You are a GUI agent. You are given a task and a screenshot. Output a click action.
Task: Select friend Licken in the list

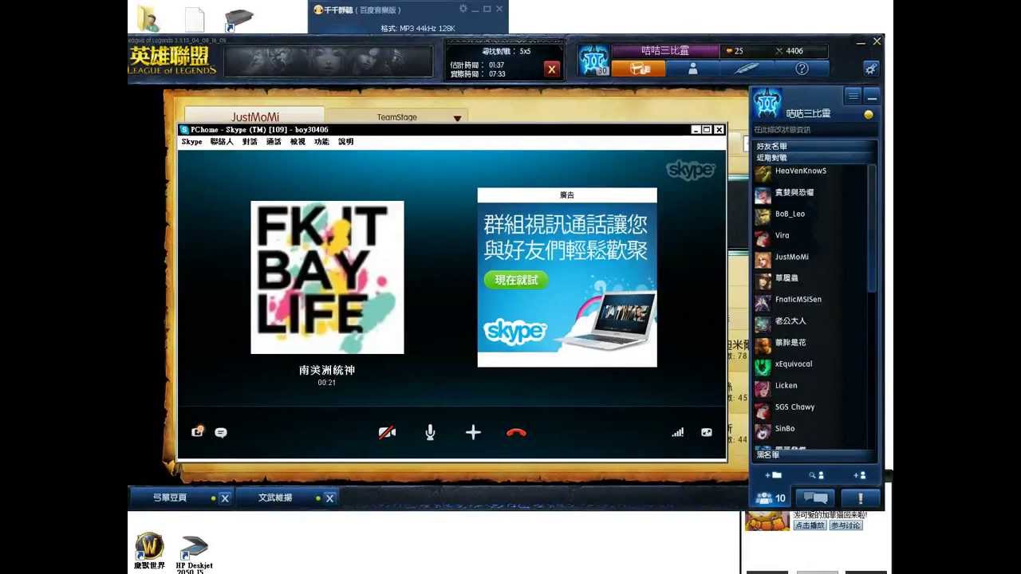click(x=810, y=386)
